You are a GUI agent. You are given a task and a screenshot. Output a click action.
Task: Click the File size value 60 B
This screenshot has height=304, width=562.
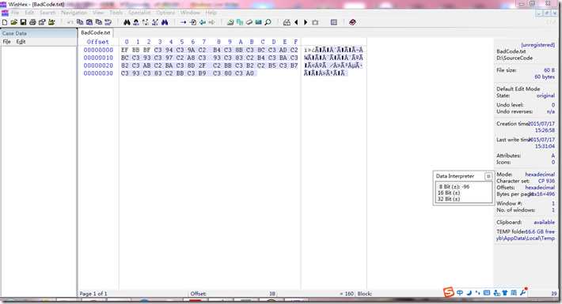coord(549,70)
